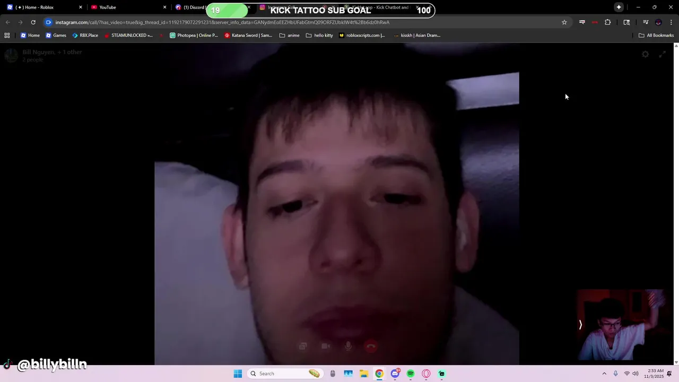
Task: Collapse the self-view video thumbnail arrow
Action: 580,325
